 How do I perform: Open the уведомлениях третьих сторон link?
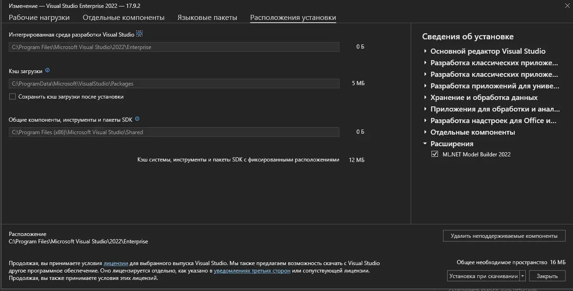252,270
